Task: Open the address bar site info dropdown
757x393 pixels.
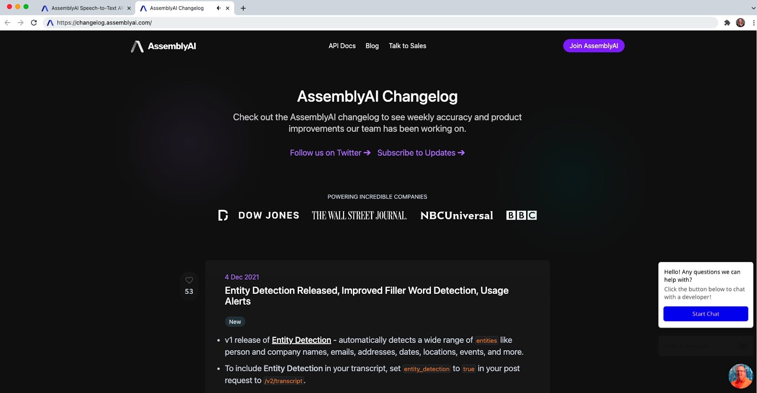Action: click(50, 22)
